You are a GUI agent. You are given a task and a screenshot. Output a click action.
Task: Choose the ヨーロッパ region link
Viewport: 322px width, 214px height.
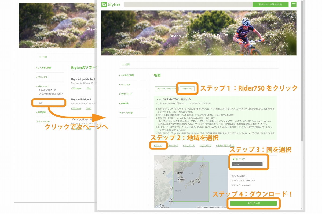click(173, 145)
